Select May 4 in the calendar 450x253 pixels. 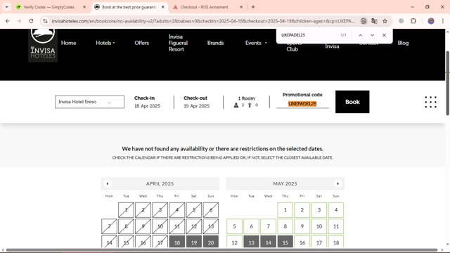[x=336, y=210]
